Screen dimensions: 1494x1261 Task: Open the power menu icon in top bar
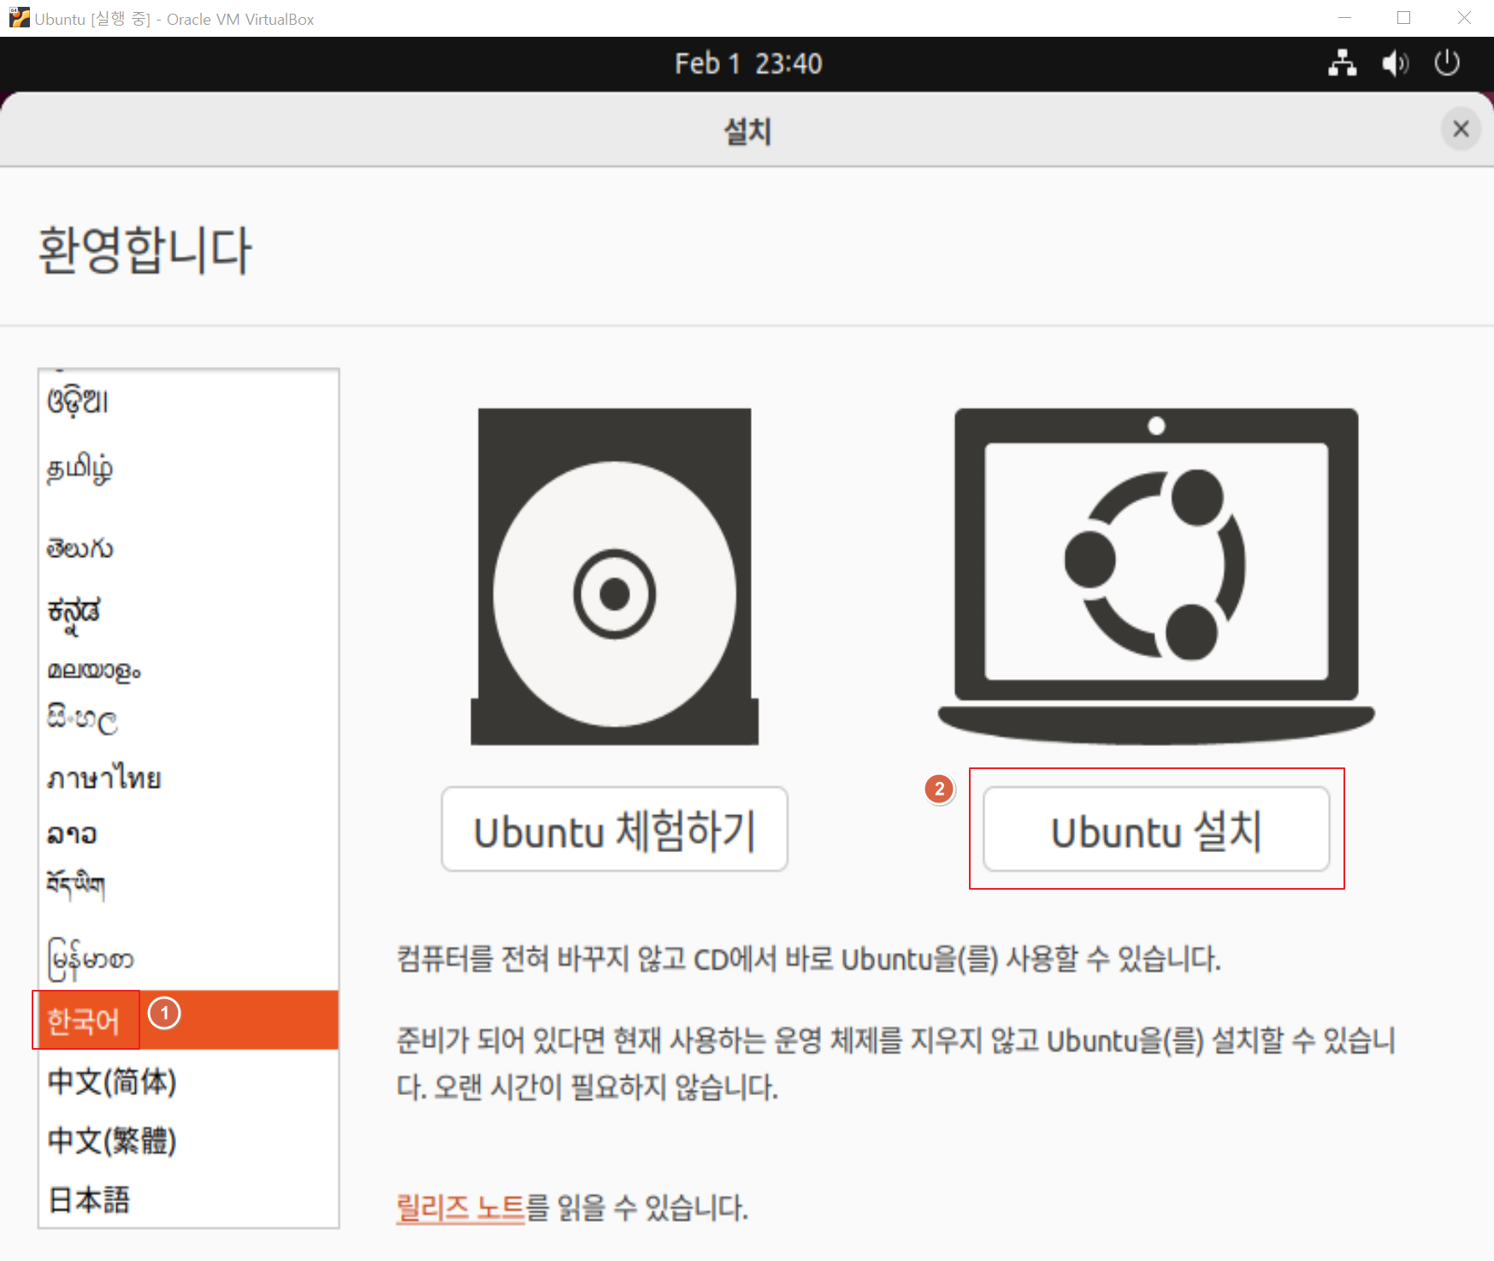[x=1447, y=63]
